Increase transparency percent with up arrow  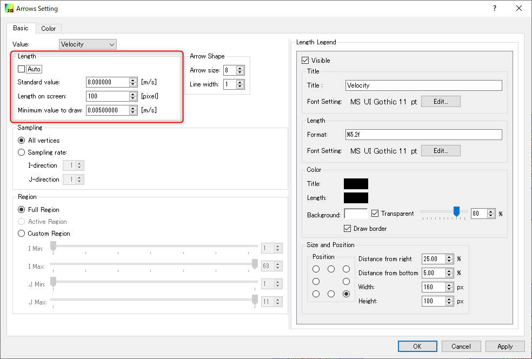491,211
